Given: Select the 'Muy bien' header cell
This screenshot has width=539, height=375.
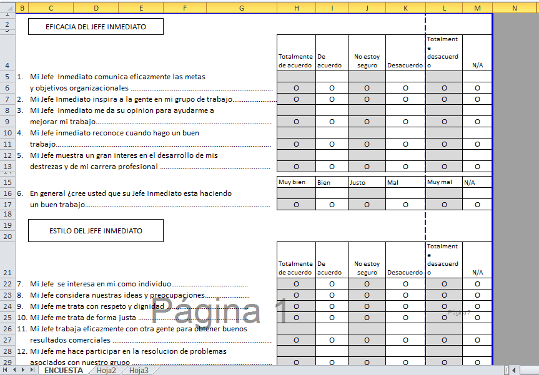Looking at the screenshot, I should coord(296,182).
